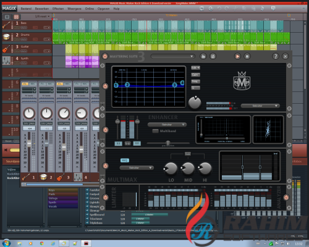Open the 1/4 noot grid dropdown
309x247 pixels.
[42, 16]
